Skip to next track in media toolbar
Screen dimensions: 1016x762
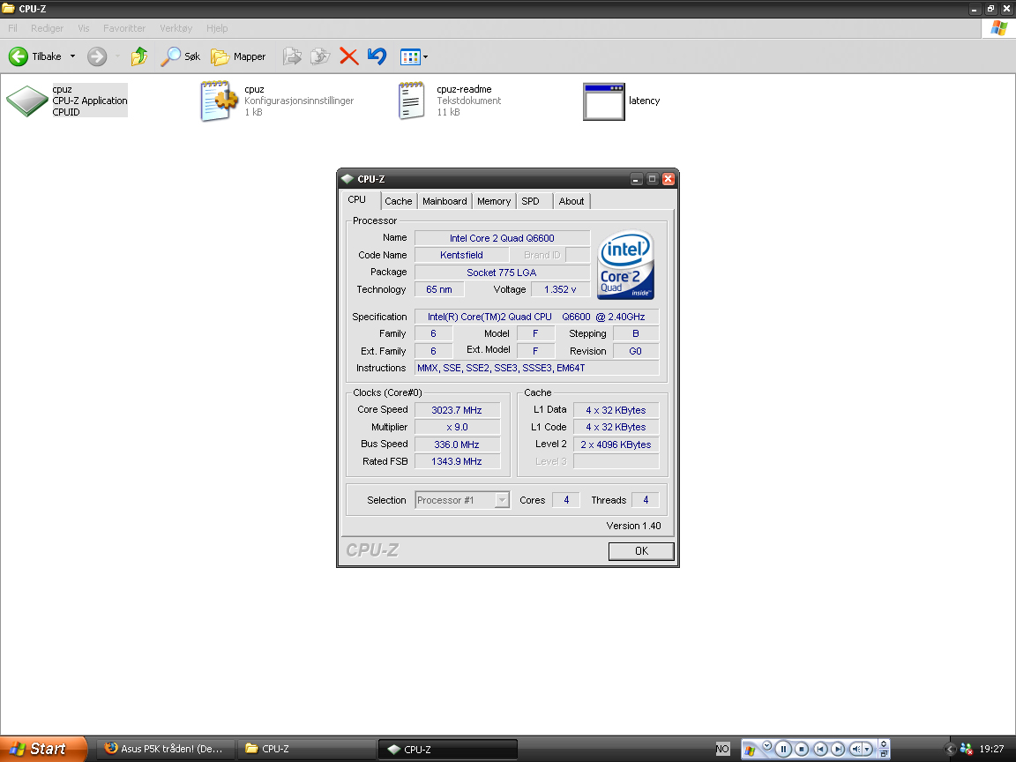[837, 749]
